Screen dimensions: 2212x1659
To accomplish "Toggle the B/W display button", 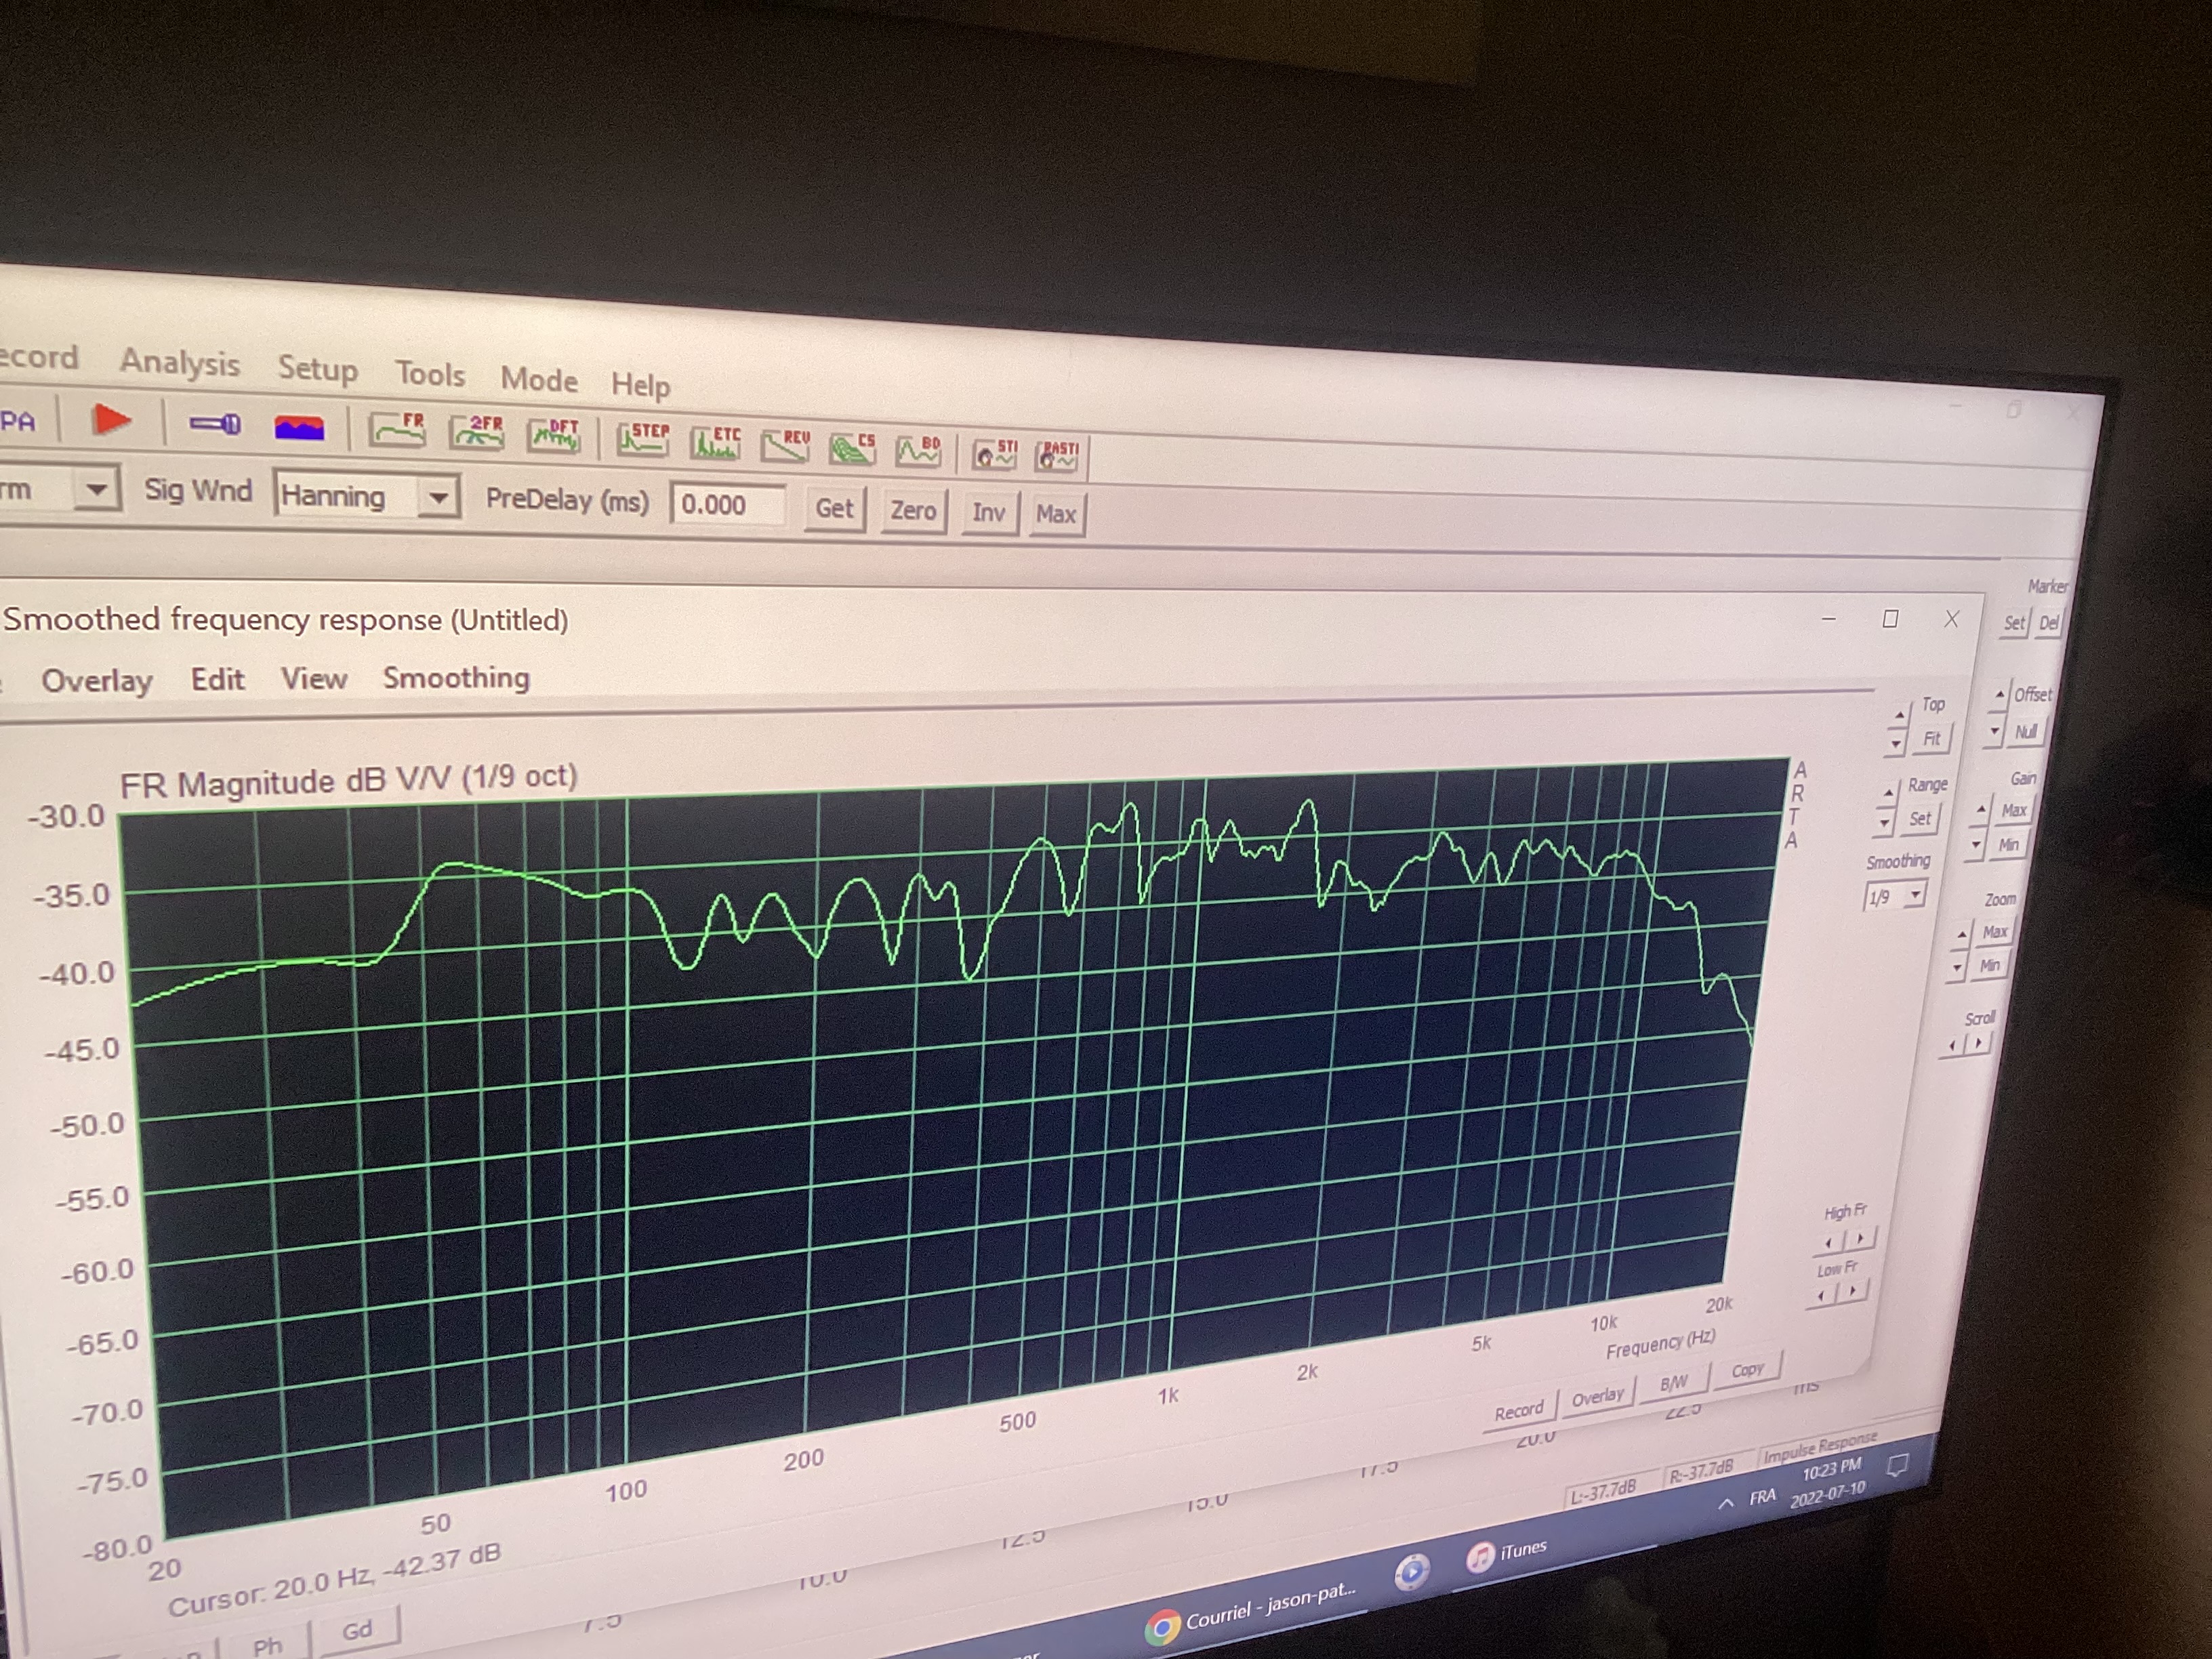I will (1674, 1384).
